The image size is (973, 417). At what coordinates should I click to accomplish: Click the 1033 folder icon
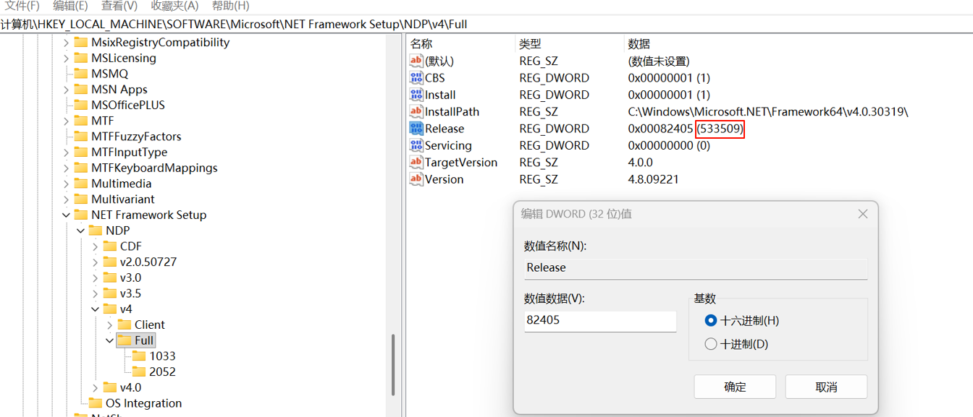point(139,356)
